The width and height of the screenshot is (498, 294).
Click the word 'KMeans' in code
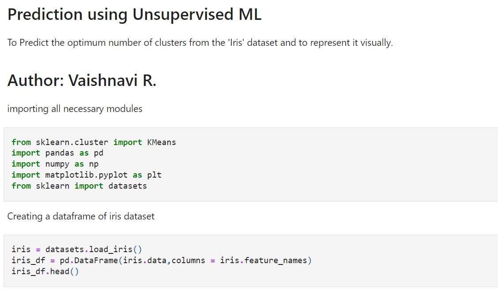click(161, 142)
